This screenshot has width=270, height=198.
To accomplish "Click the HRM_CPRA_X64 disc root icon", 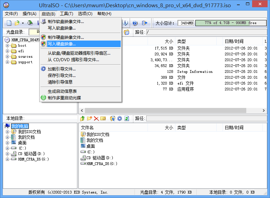I will [7, 40].
